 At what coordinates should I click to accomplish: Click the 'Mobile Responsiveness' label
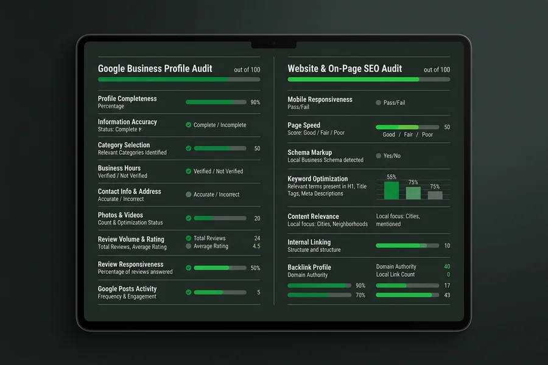point(320,99)
